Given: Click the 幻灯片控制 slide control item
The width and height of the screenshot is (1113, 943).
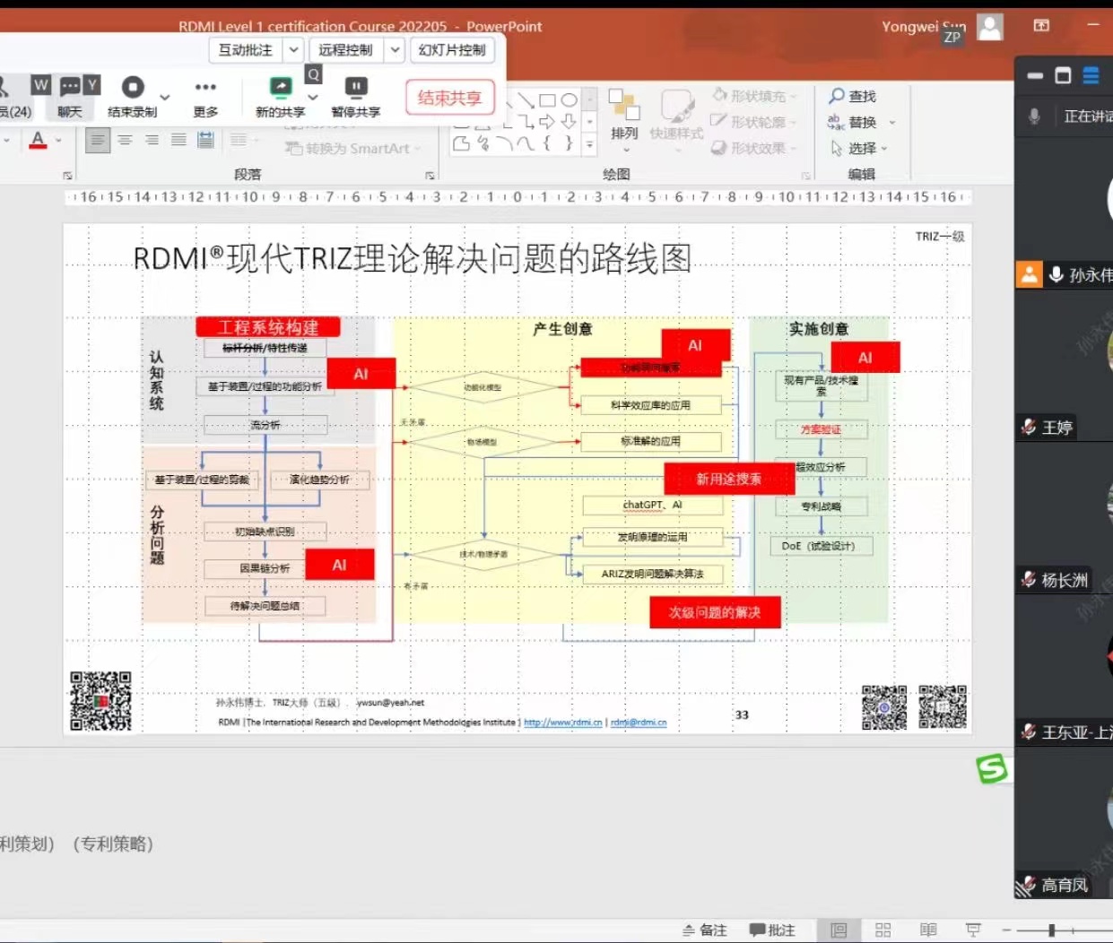Looking at the screenshot, I should tap(451, 50).
